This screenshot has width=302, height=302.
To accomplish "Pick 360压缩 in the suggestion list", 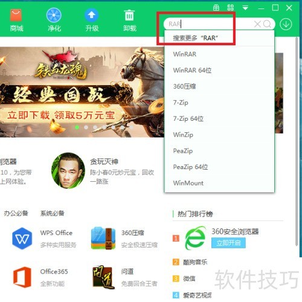I will 219,86.
